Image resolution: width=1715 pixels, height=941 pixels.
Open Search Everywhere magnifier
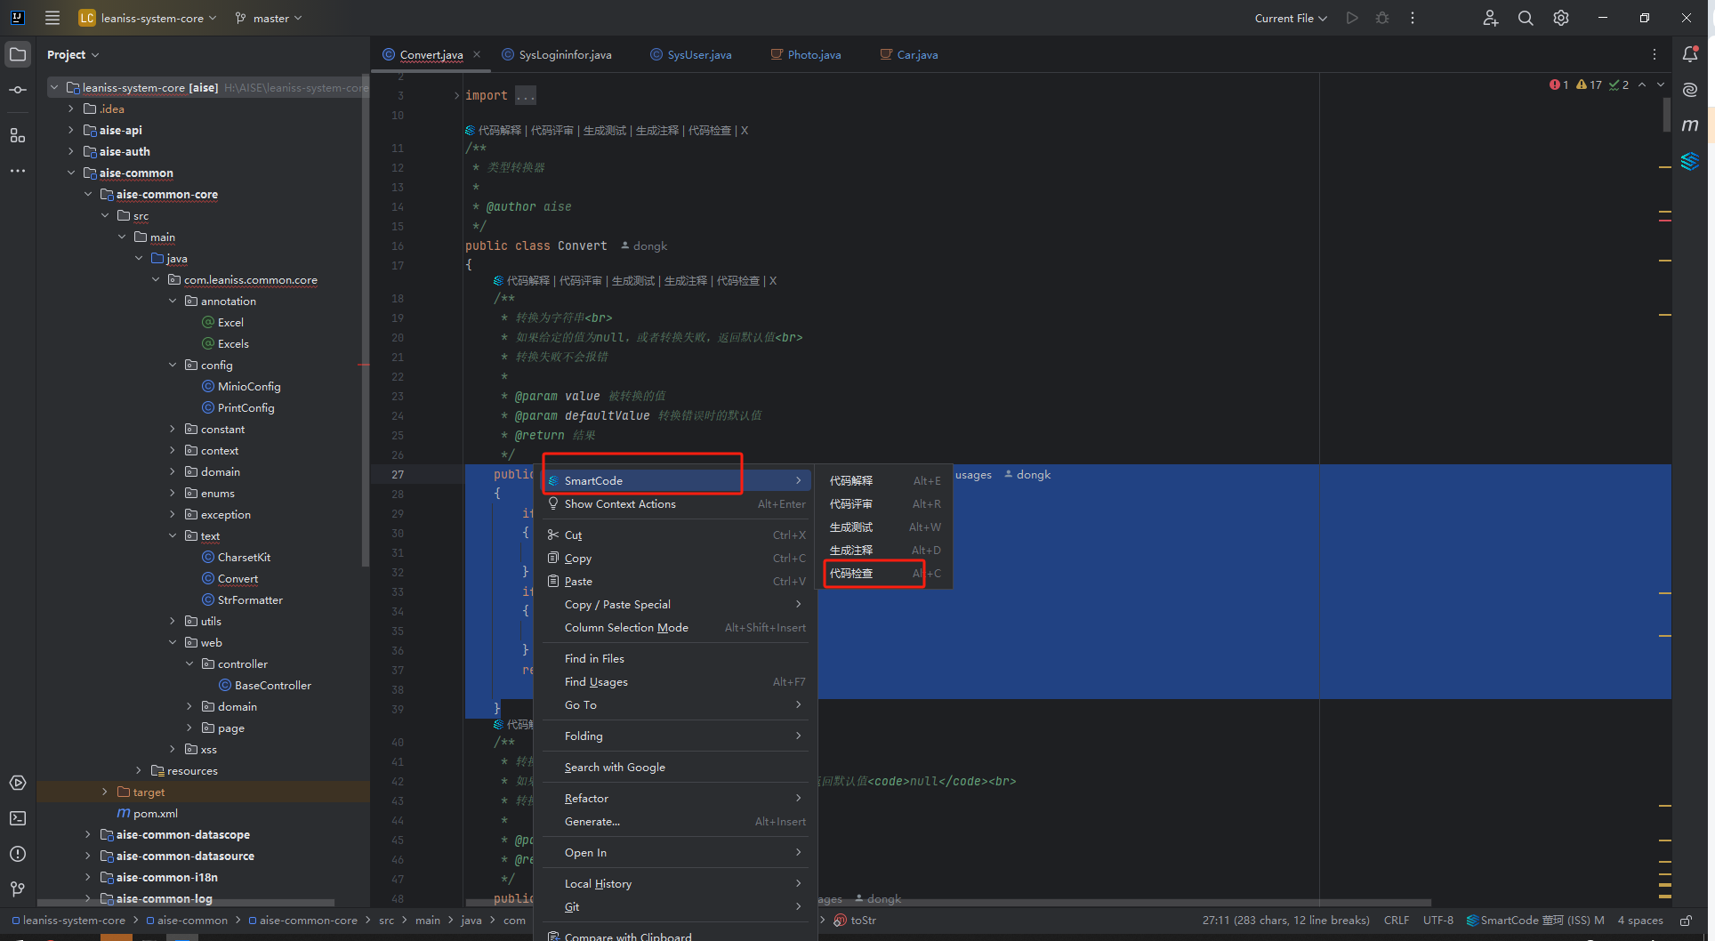tap(1526, 18)
